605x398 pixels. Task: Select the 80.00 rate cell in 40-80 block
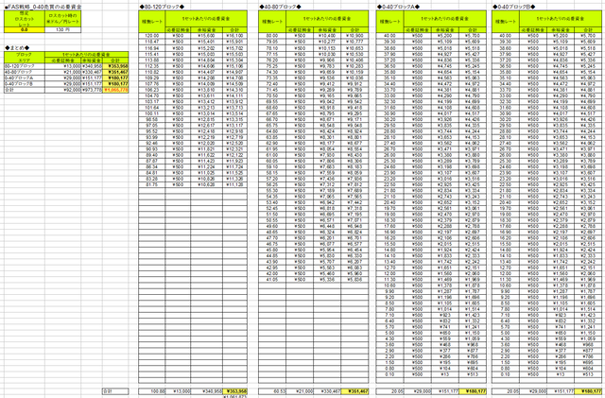(272, 36)
